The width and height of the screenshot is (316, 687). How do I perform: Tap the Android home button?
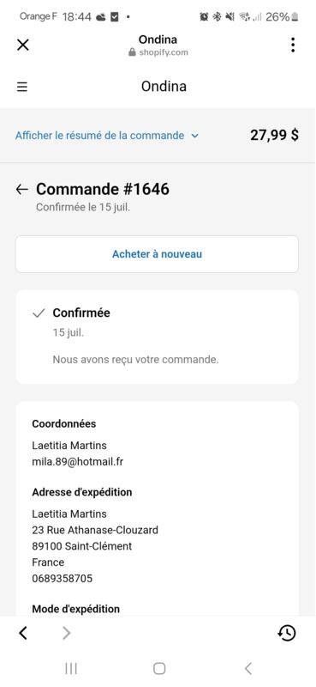pos(159,669)
